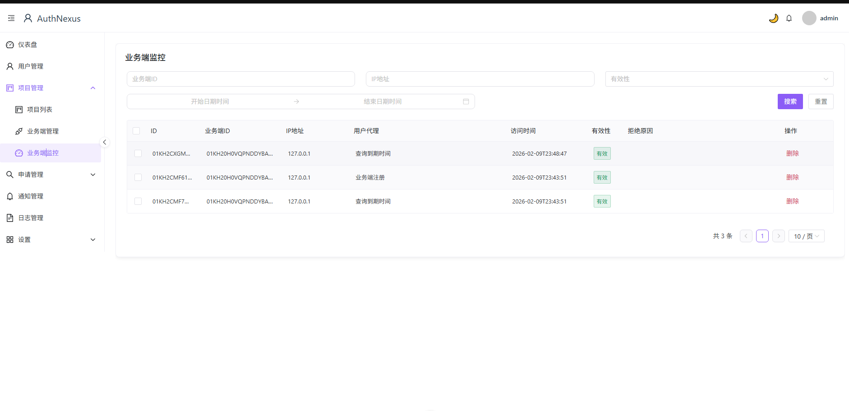The image size is (849, 411).
Task: Open the 10 / 页 page size selector
Action: coord(806,236)
